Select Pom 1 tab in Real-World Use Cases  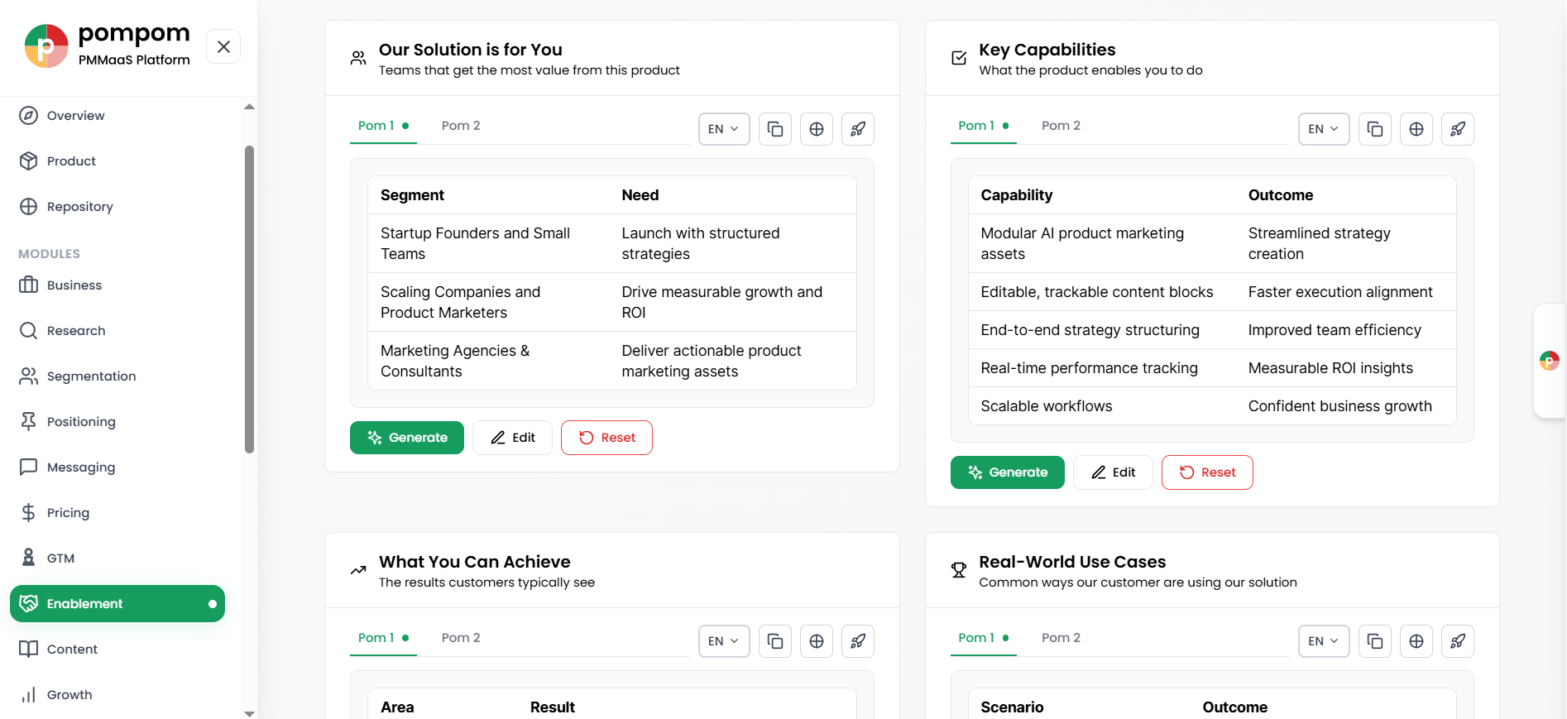click(983, 638)
